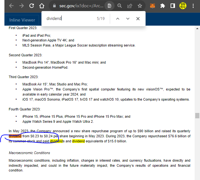Jump to next 'dividend' match
Image resolution: width=200 pixels, height=180 pixels.
[x=128, y=19]
